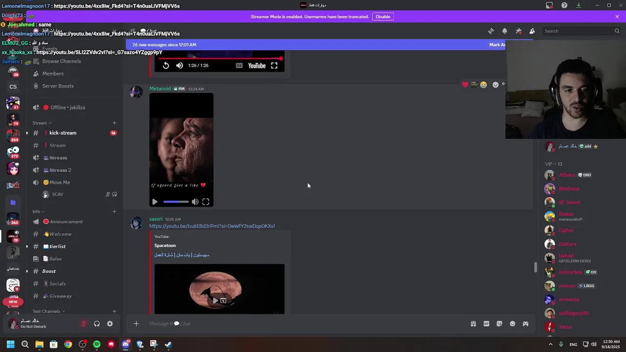Open the Giveaway channel

click(x=60, y=296)
